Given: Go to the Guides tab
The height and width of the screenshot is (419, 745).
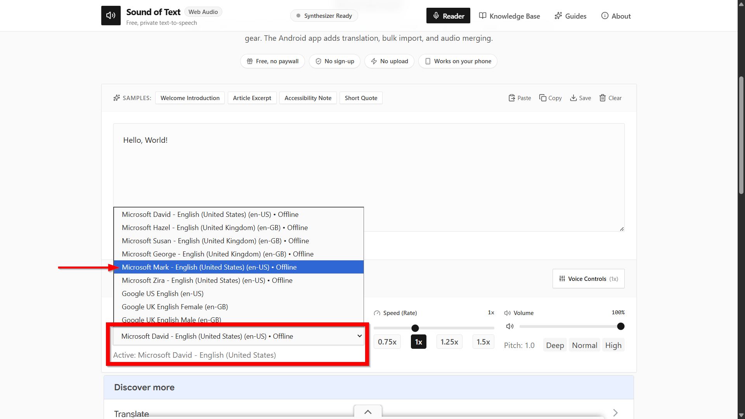Looking at the screenshot, I should (570, 16).
